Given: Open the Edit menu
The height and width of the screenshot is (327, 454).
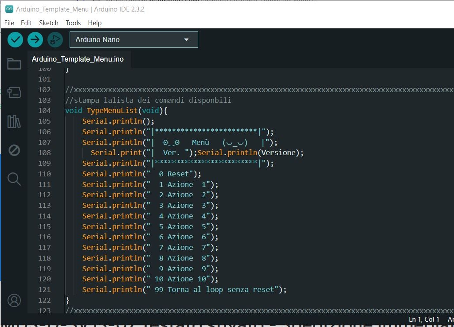Looking at the screenshot, I should [x=26, y=23].
